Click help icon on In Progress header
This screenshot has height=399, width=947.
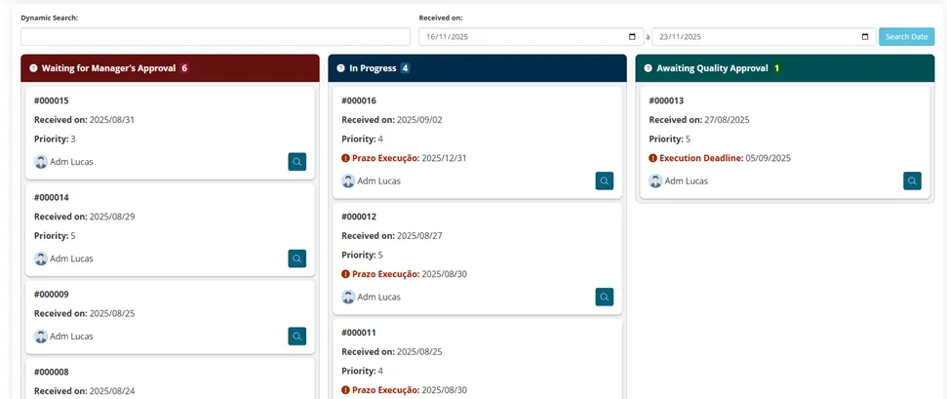tap(341, 68)
